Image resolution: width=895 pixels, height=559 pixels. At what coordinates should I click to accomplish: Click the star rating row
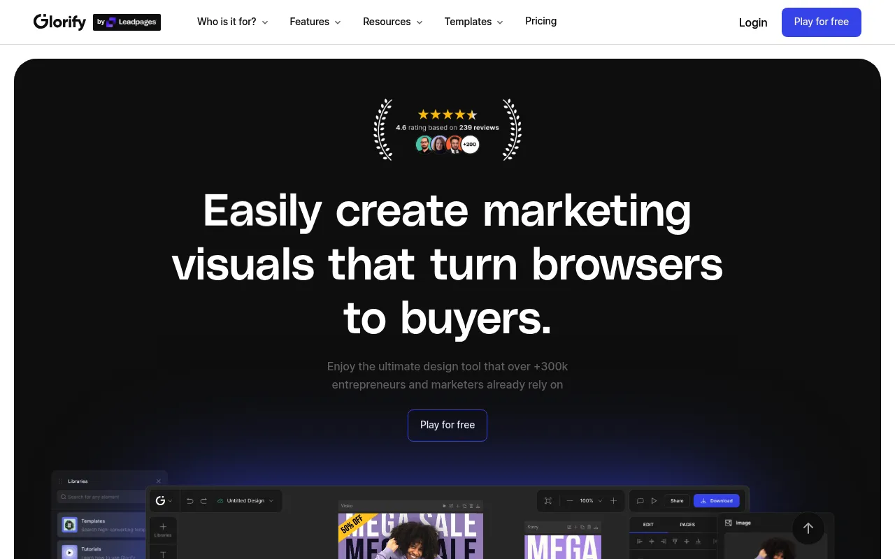(x=447, y=115)
